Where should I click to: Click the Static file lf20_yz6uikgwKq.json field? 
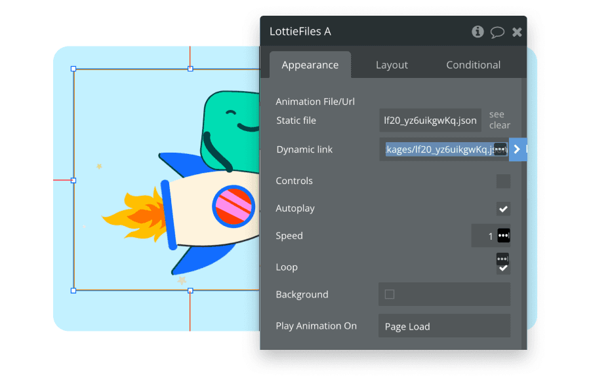click(430, 120)
